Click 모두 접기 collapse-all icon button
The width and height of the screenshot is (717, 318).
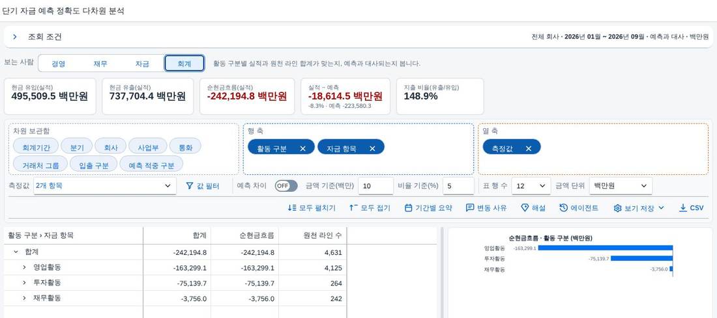pyautogui.click(x=370, y=207)
